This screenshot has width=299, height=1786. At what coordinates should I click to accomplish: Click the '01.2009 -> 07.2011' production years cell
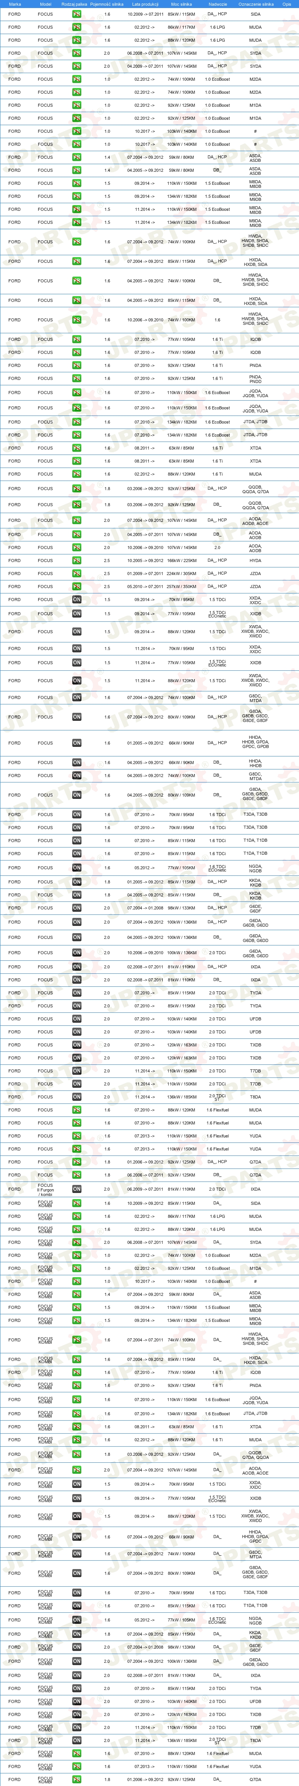[145, 574]
